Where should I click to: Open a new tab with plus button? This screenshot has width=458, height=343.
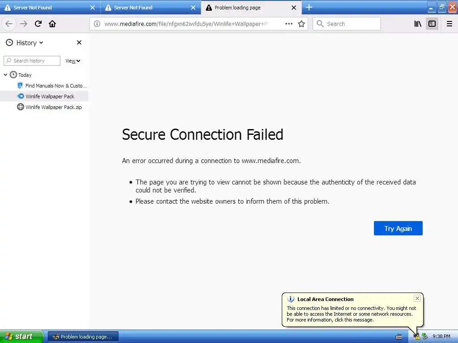309,7
